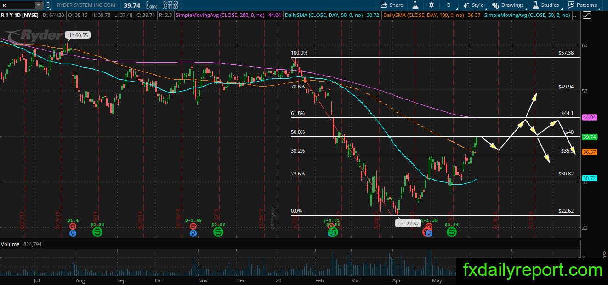Click the blue lightbulb icon near November
Viewport: 608px width, 285px height.
(194, 233)
